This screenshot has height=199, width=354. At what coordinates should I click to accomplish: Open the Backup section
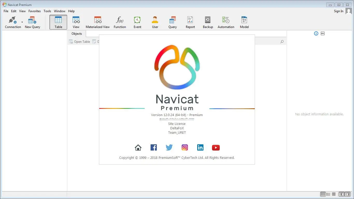coord(208,22)
